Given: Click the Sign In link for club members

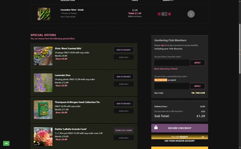Looking at the screenshot, I should (x=164, y=45).
